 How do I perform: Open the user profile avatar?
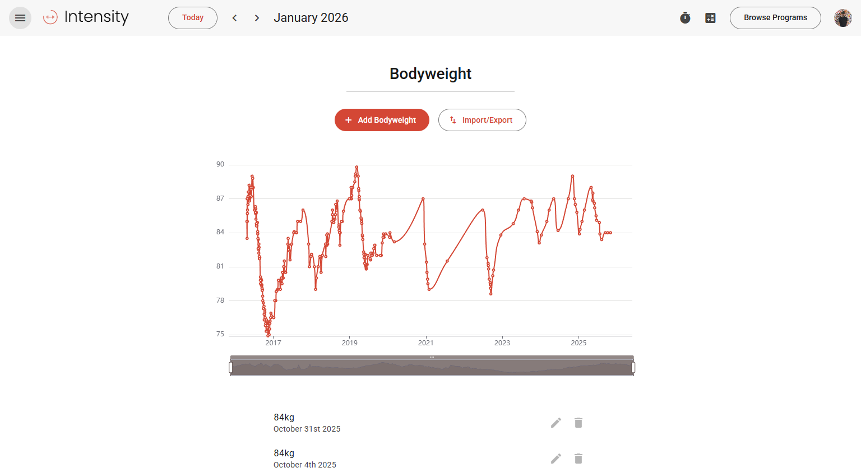tap(843, 18)
